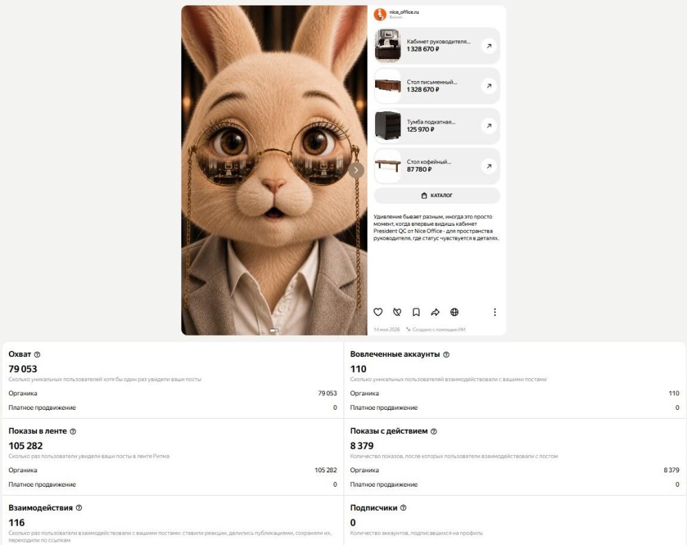Open help icon next to Вовлеченные аккаунты
Viewport: 687px width, 545px height.
(446, 355)
